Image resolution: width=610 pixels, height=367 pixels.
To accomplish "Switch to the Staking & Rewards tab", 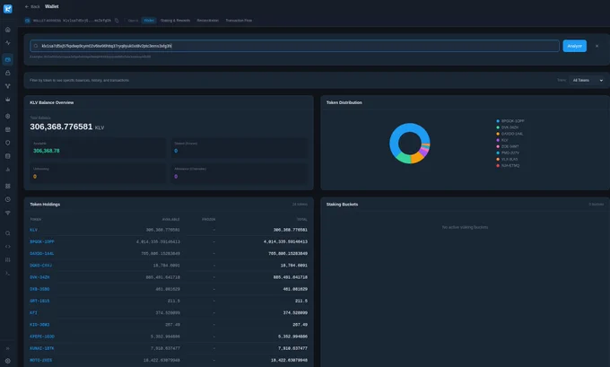I will tap(175, 21).
